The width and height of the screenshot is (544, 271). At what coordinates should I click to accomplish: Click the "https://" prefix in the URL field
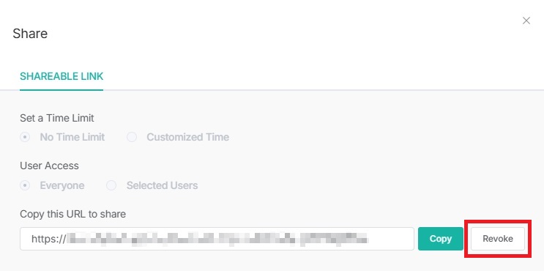coord(48,239)
